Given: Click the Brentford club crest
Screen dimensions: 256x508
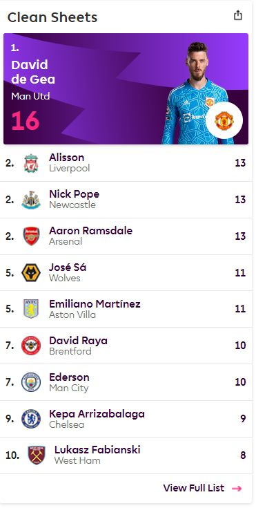Looking at the screenshot, I should (x=31, y=346).
